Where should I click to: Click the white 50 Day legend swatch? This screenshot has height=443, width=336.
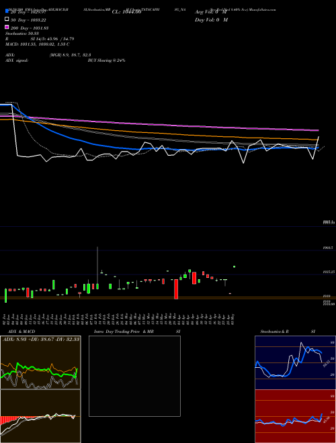(x=7, y=19)
